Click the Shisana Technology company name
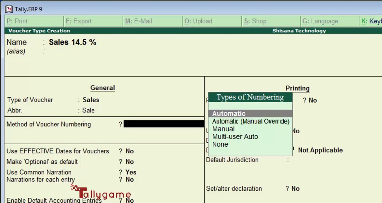This screenshot has width=382, height=203. pos(299,31)
